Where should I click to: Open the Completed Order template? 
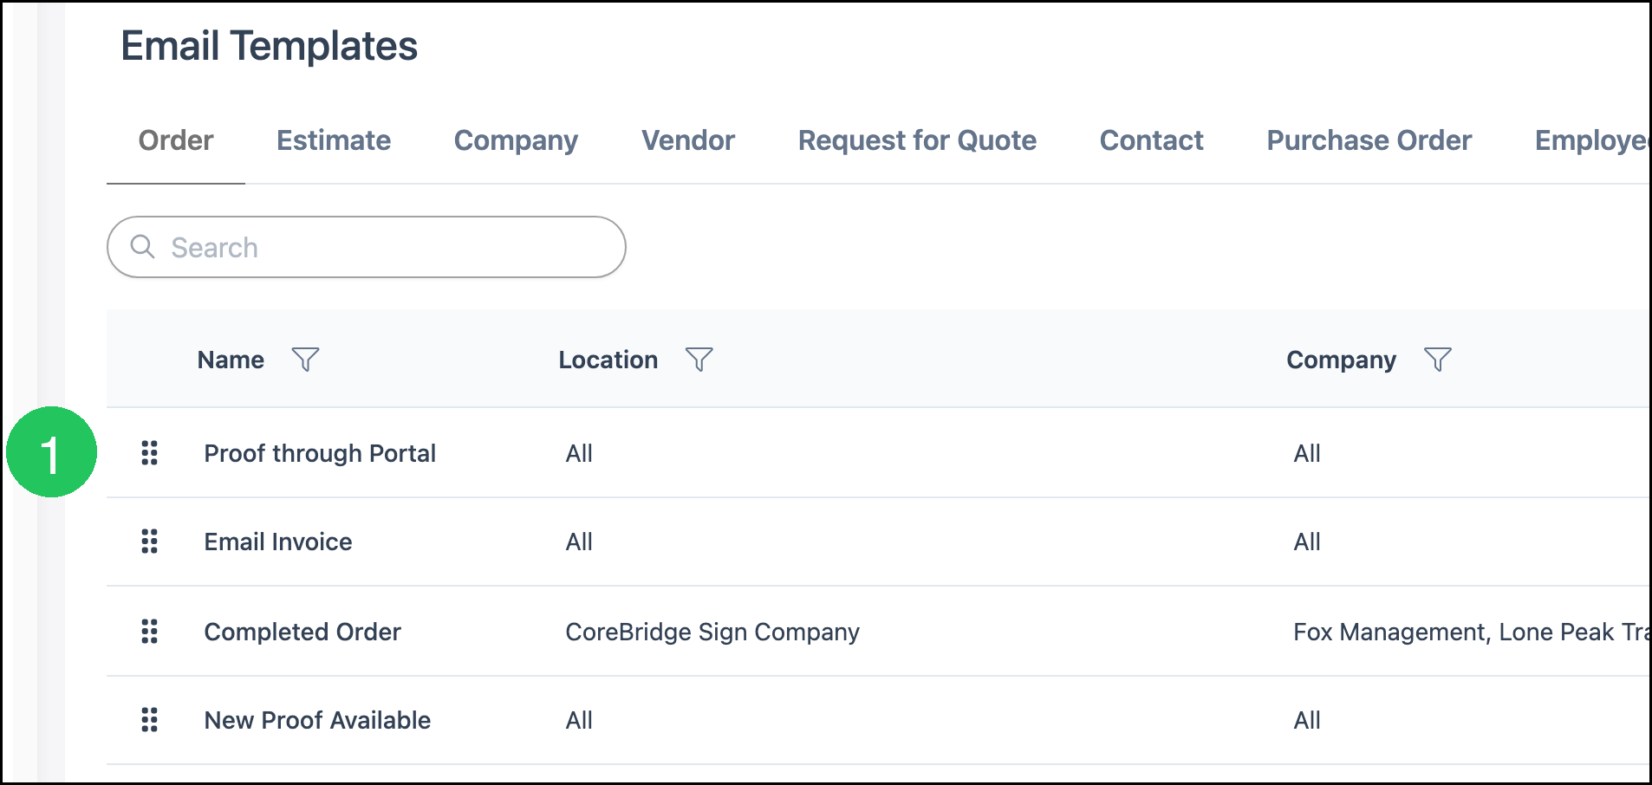click(302, 632)
